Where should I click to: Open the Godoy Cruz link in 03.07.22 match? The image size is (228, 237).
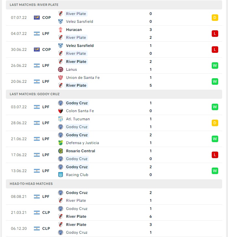(77, 103)
